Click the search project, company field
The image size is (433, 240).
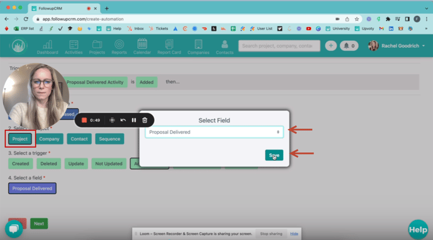pos(279,46)
